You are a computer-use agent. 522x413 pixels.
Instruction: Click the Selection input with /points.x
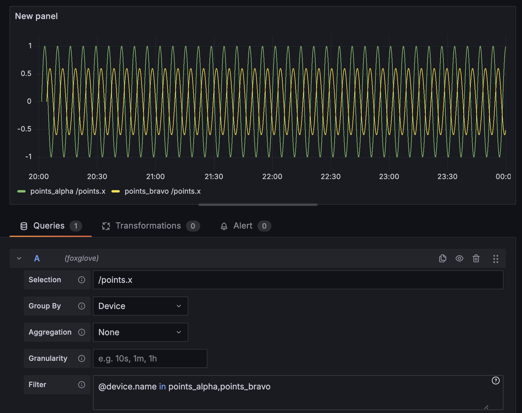tap(298, 280)
